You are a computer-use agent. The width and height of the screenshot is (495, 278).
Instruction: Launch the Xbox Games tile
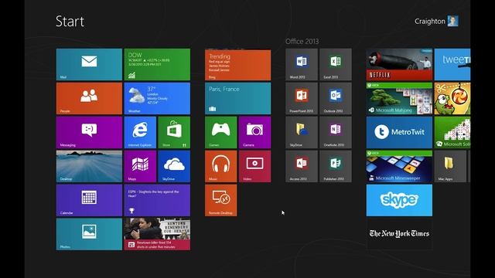pyautogui.click(x=220, y=132)
